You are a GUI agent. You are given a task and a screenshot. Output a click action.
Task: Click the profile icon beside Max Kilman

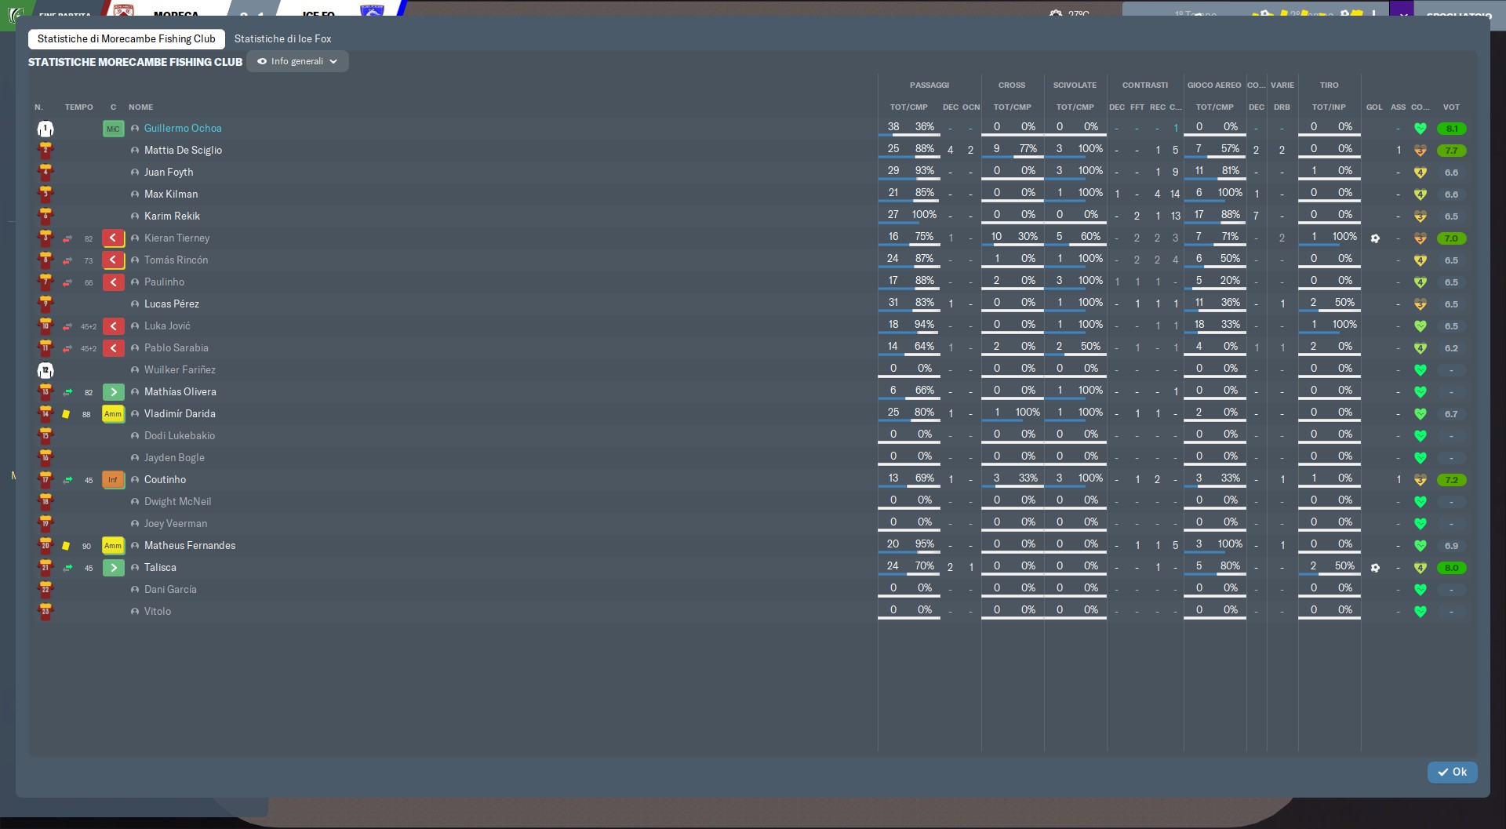point(135,195)
